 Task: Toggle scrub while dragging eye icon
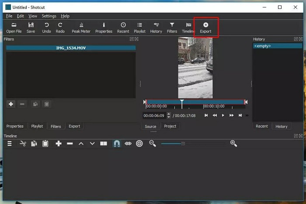coord(128,143)
